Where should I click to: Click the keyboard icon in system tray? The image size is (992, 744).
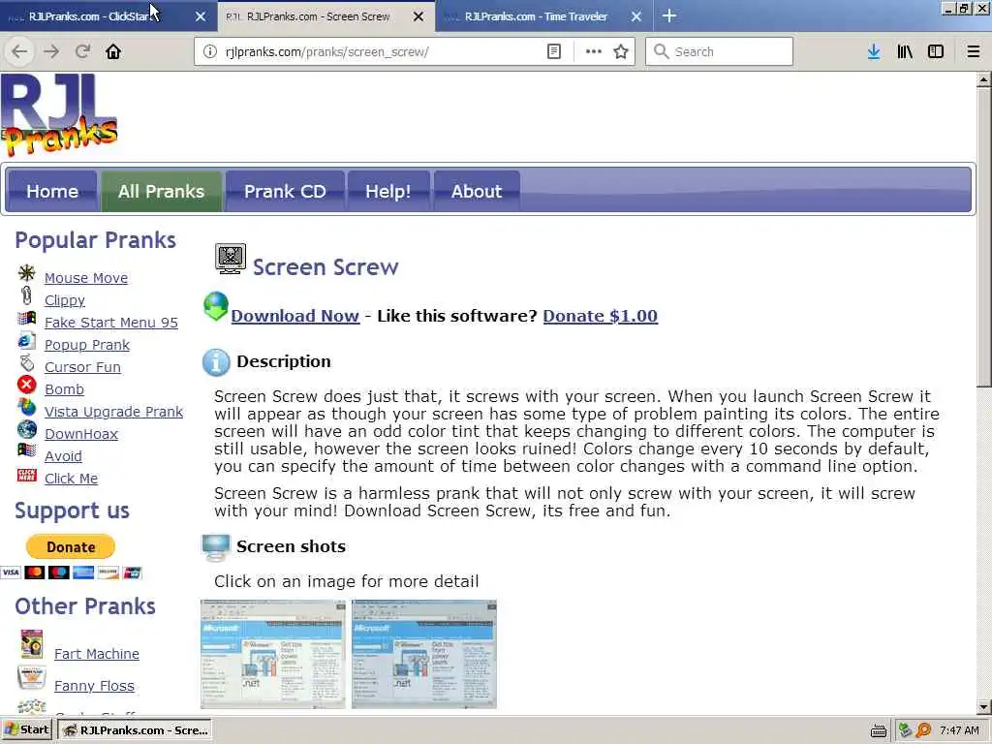(878, 730)
